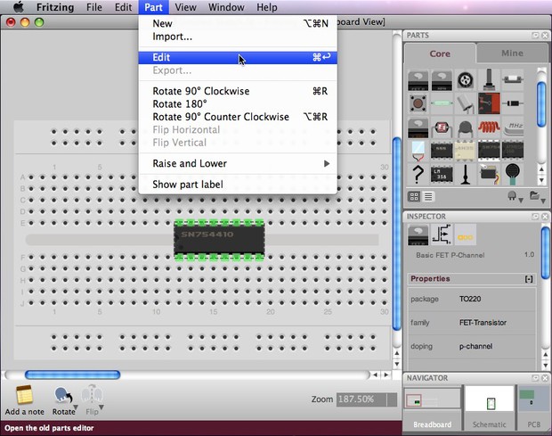Open the Zoom percentage combo arrow

392,399
